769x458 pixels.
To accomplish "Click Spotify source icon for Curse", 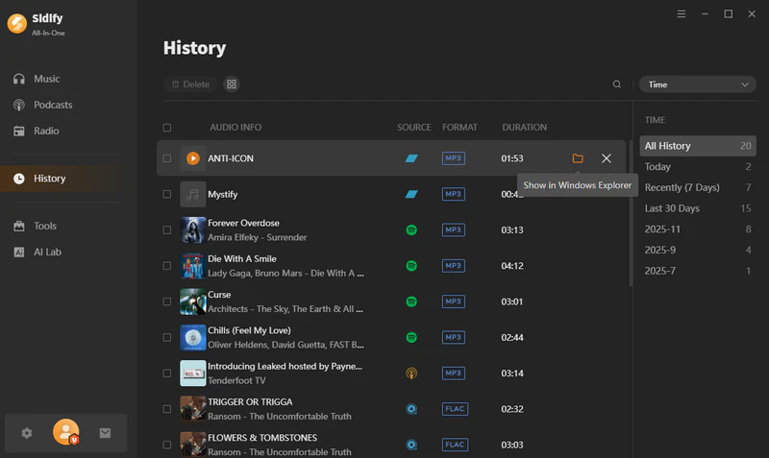I will click(x=411, y=301).
